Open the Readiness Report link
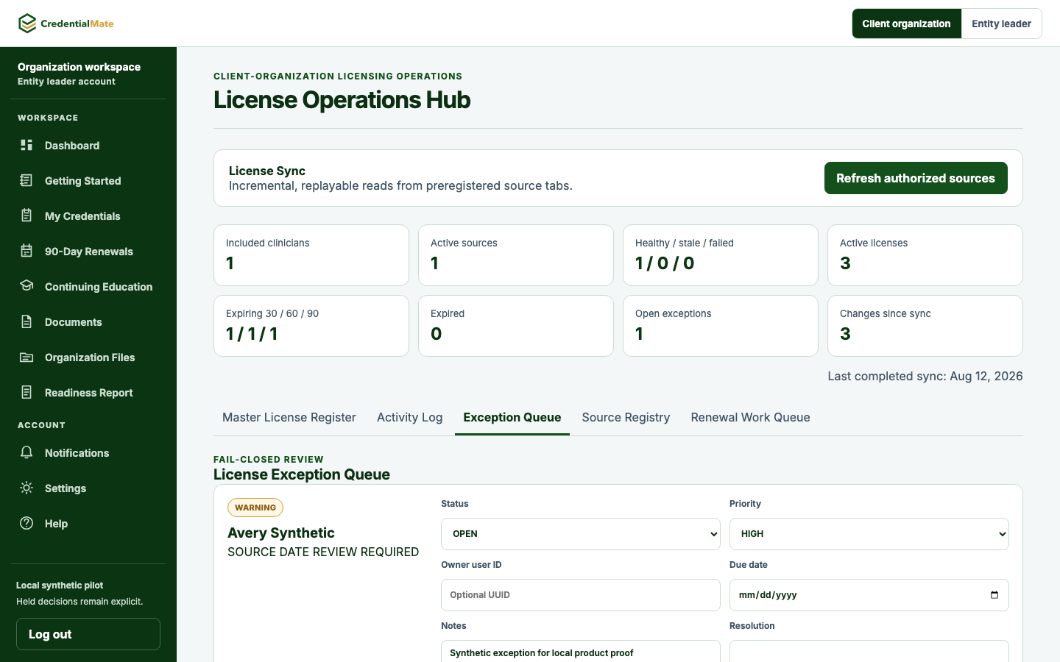Viewport: 1060px width, 662px height. pos(88,393)
